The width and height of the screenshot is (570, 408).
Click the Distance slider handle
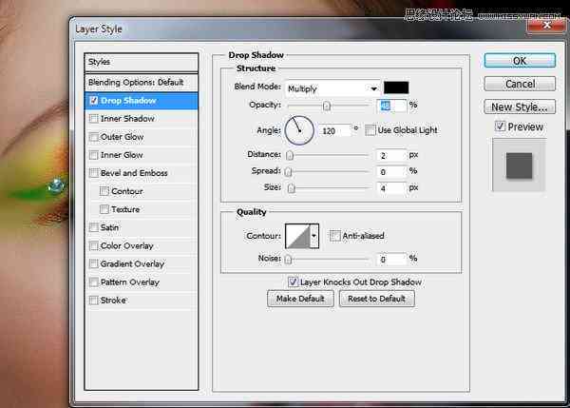tap(290, 156)
